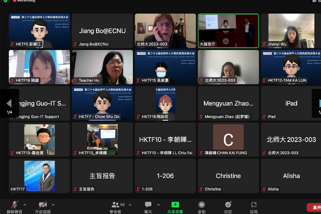
Task: Click muted mic icon beside HKTF7 - Chow Shu On
Action: coord(75,117)
